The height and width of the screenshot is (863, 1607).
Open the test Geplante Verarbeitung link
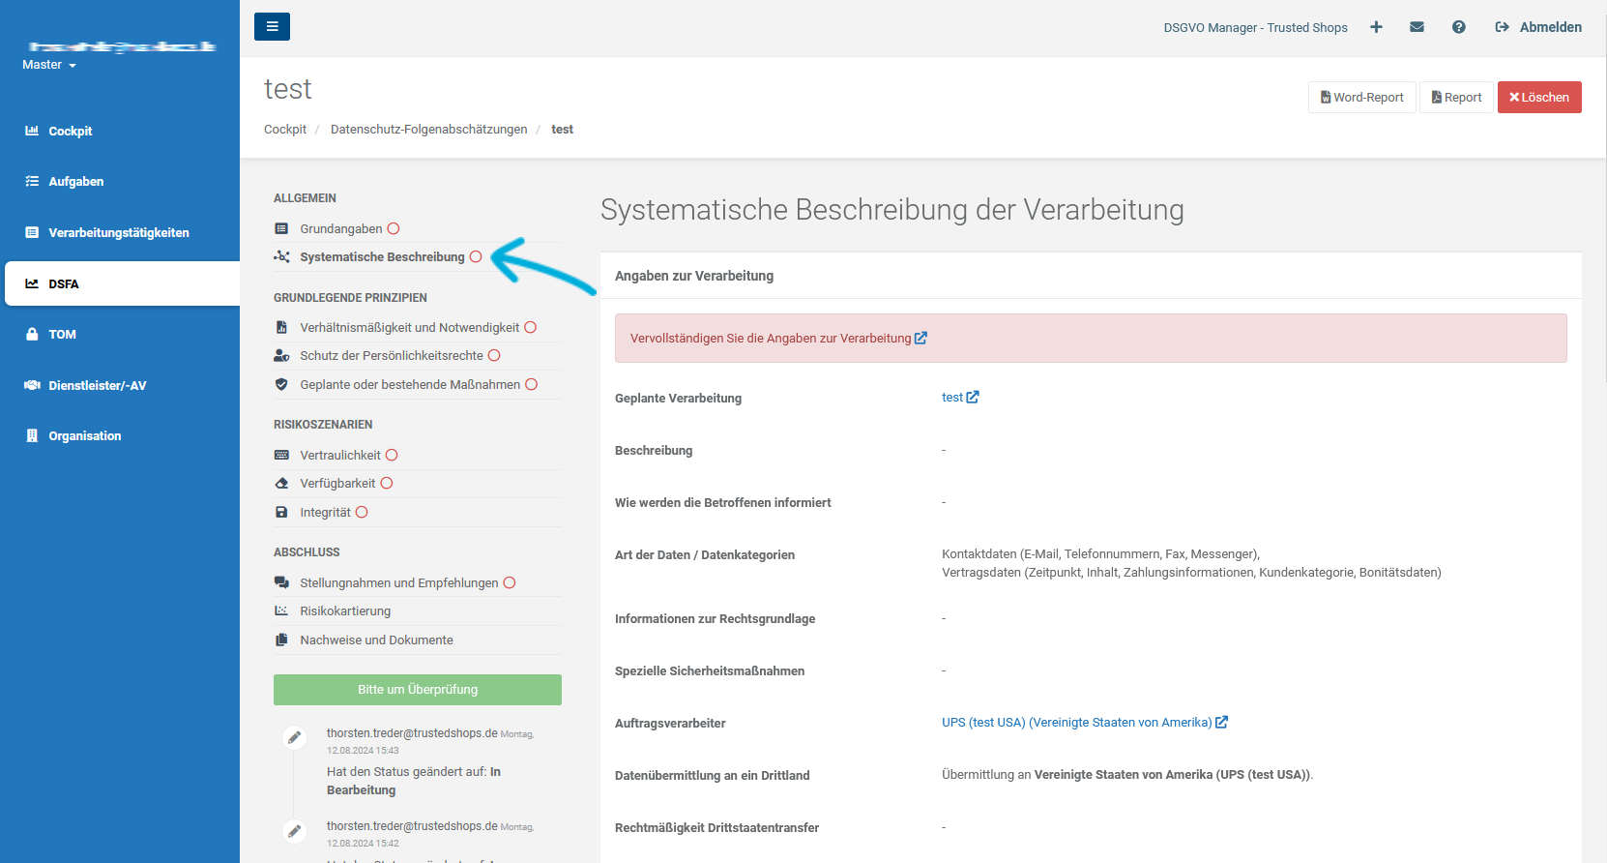coord(960,398)
